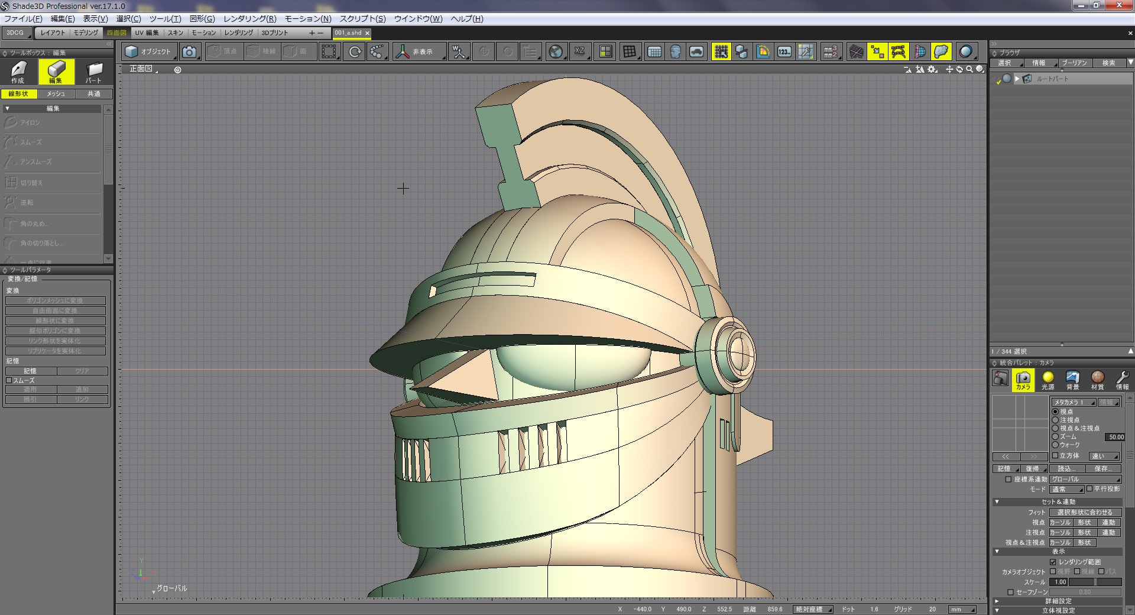The height and width of the screenshot is (615, 1135).
Task: Open the 非表示 axis dropdown
Action: (x=419, y=52)
